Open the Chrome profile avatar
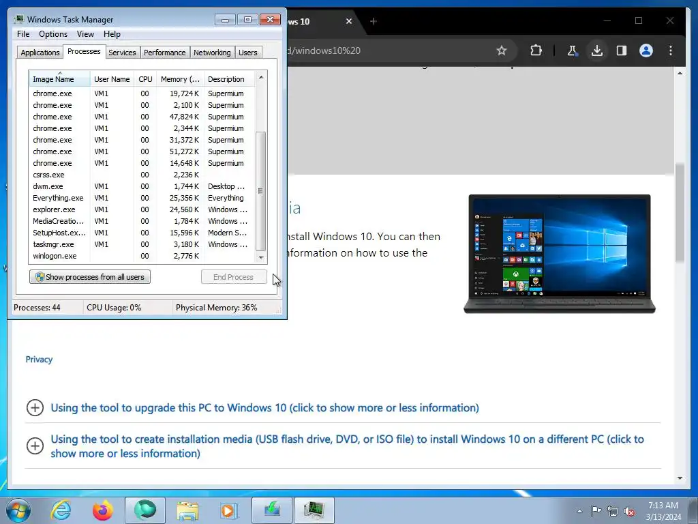 (x=646, y=50)
